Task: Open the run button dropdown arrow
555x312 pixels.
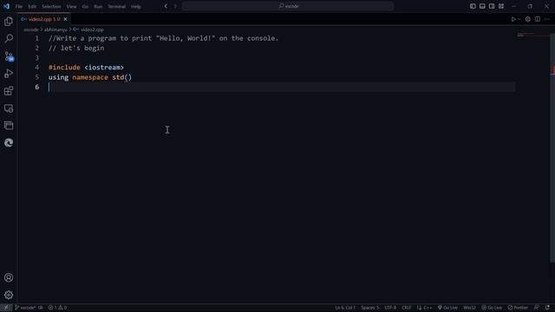Action: (519, 19)
